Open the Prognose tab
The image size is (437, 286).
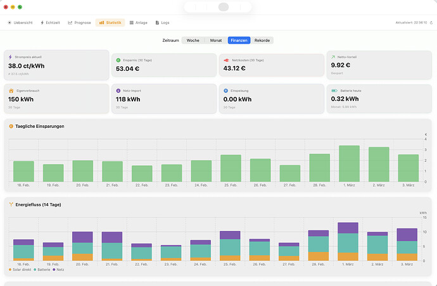tap(79, 23)
